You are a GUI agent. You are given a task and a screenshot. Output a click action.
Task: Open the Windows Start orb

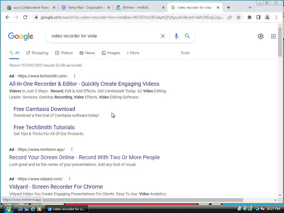[8, 209]
